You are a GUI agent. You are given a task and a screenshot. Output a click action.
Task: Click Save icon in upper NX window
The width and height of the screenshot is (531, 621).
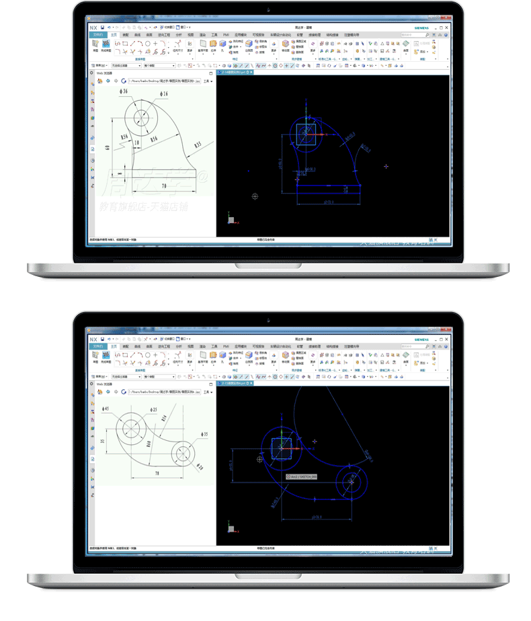pos(102,28)
